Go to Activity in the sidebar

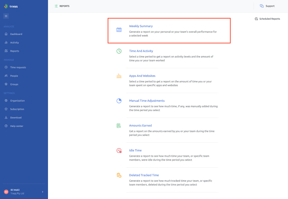(14, 43)
